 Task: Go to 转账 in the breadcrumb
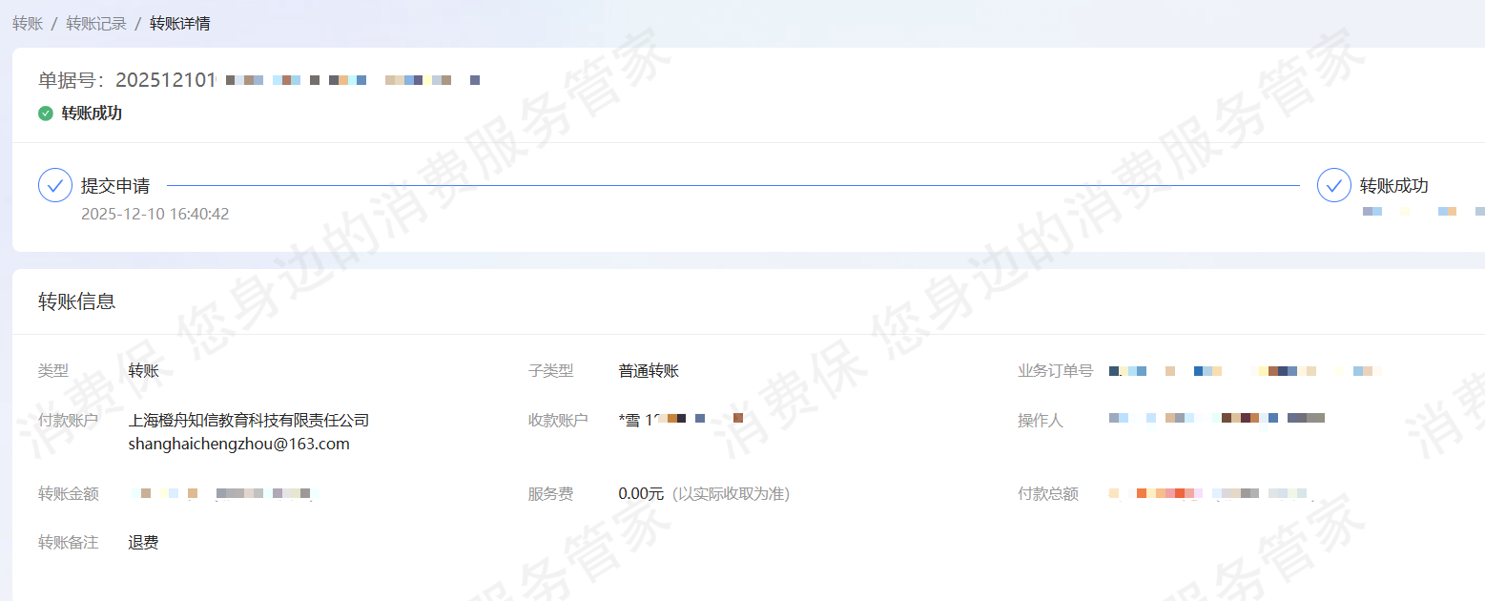point(28,24)
